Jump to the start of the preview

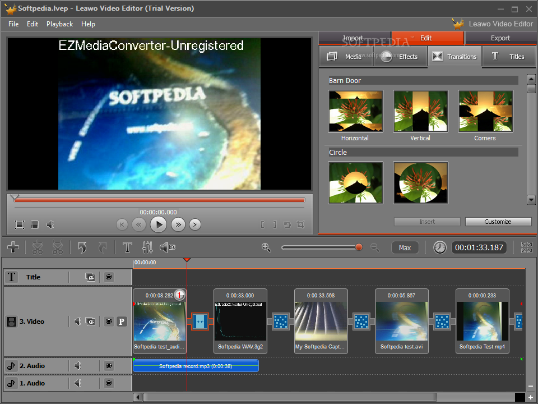point(122,224)
